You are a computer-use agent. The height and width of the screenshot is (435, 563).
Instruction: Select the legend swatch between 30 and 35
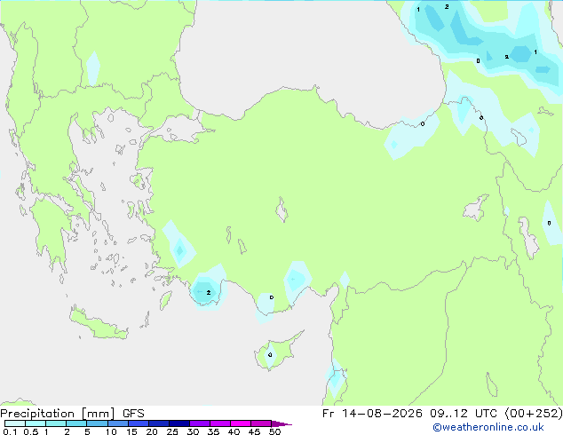200,423
